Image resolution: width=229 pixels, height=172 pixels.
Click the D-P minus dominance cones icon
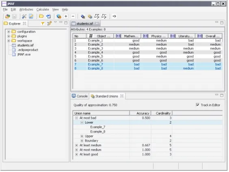104,16
